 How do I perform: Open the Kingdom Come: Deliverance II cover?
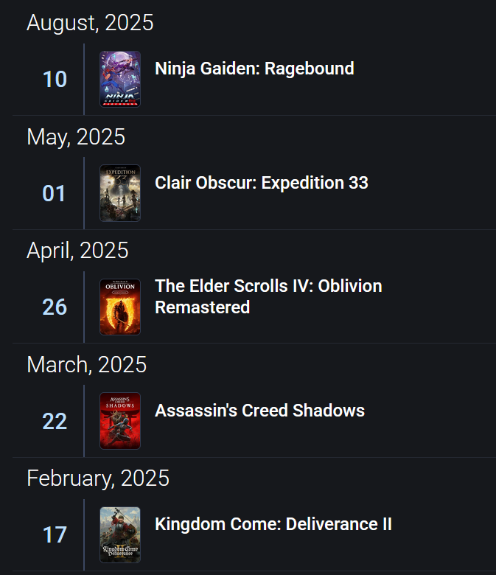tap(120, 534)
